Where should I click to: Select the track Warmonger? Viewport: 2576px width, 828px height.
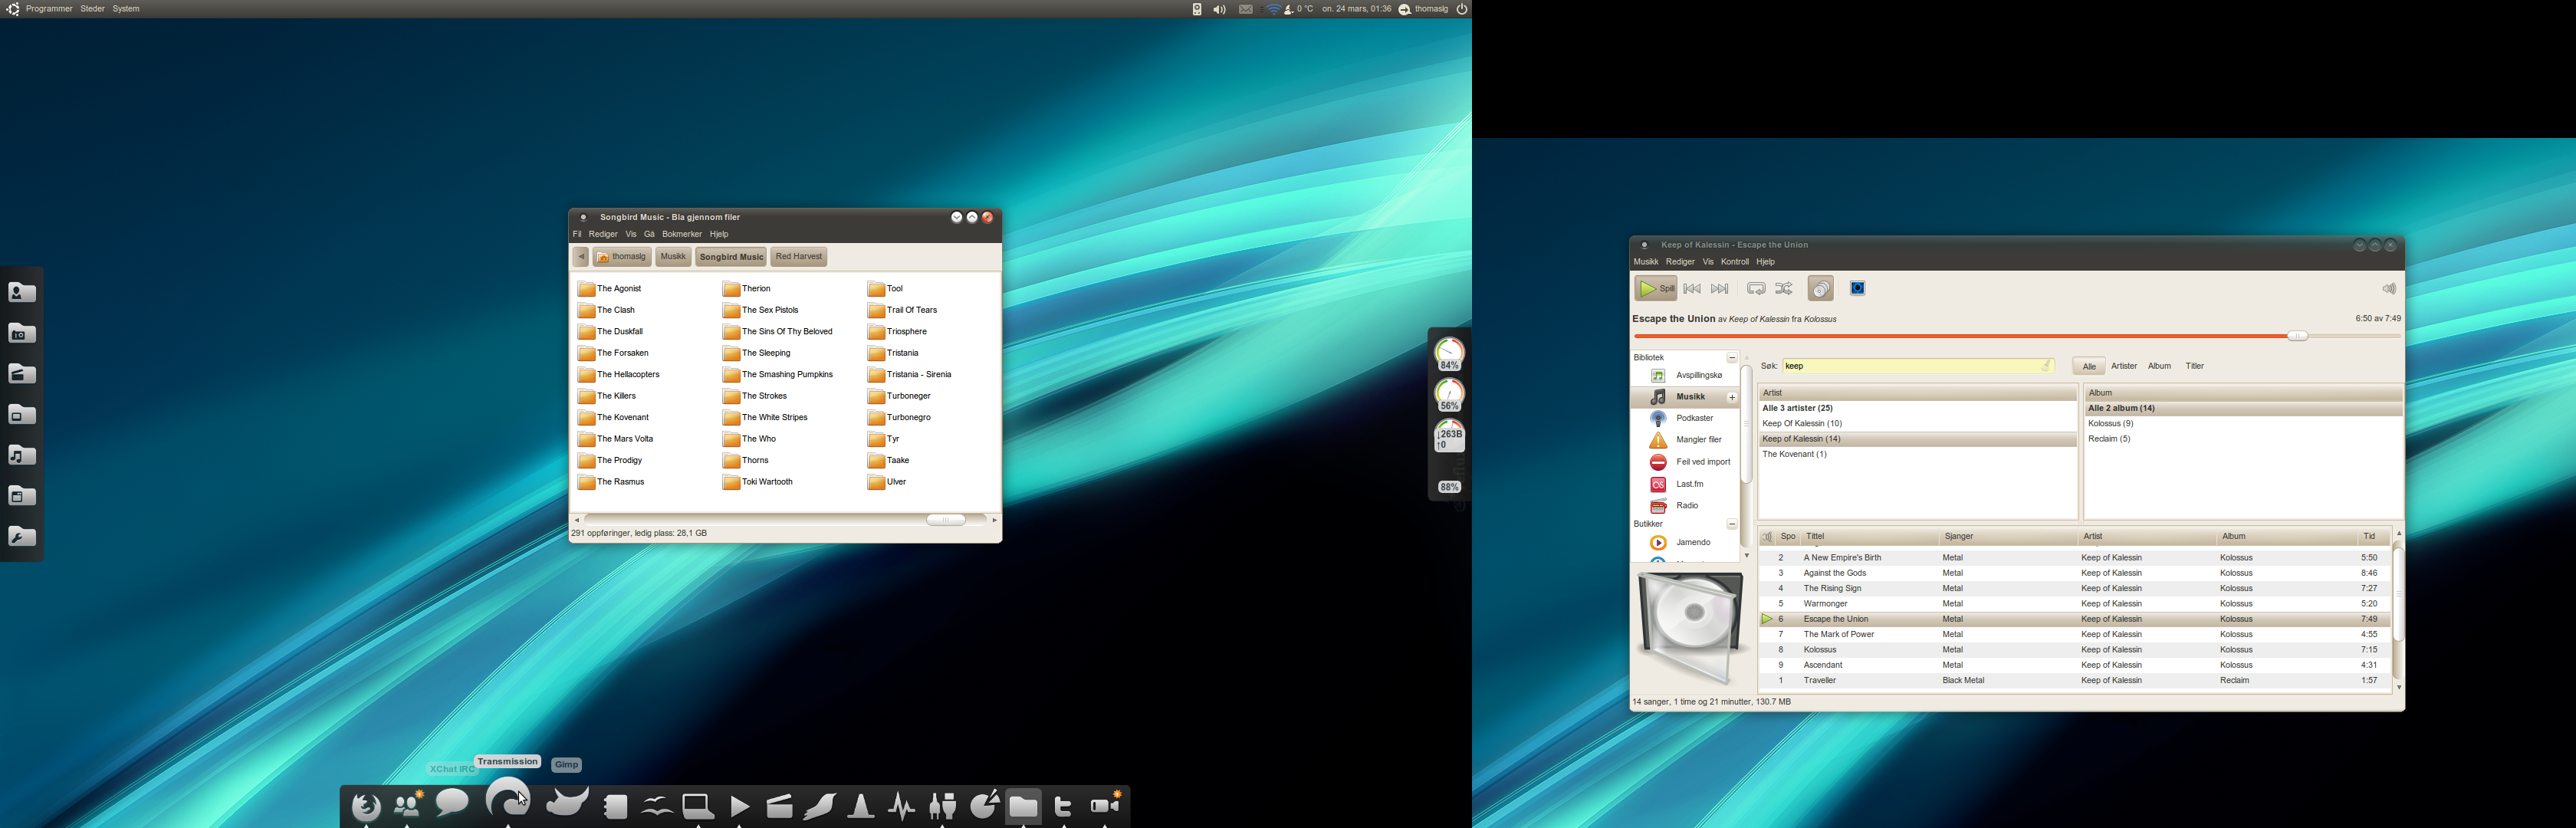(2075, 604)
